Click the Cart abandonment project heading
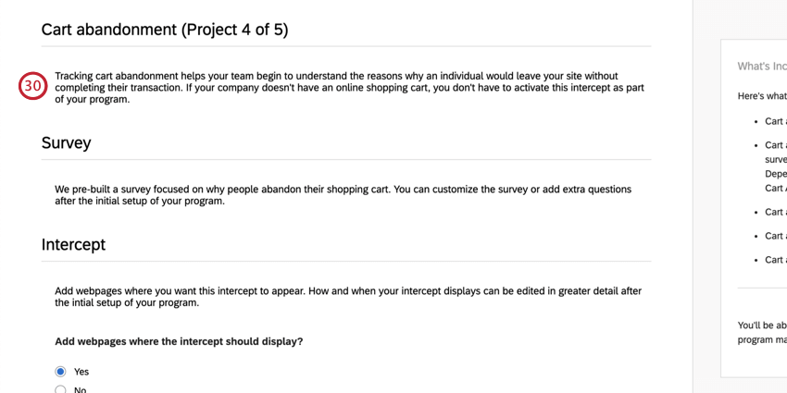The width and height of the screenshot is (787, 393). pos(165,30)
